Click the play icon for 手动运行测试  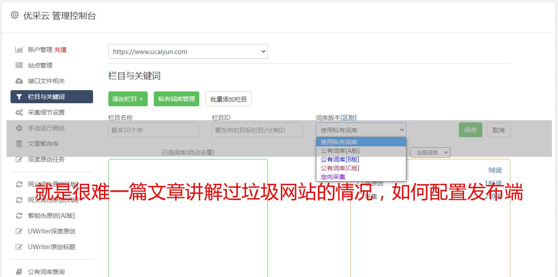[19, 128]
